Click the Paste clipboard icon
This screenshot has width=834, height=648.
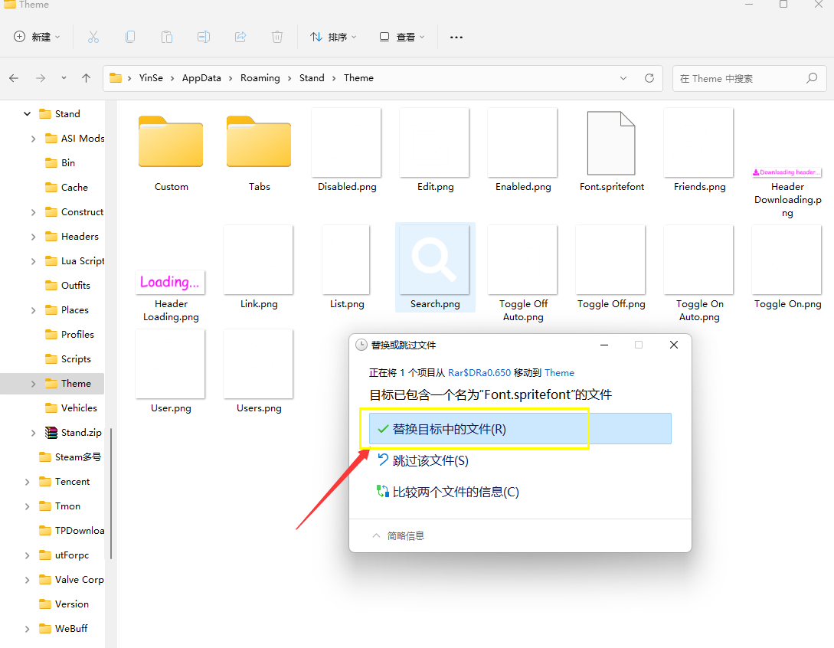167,37
